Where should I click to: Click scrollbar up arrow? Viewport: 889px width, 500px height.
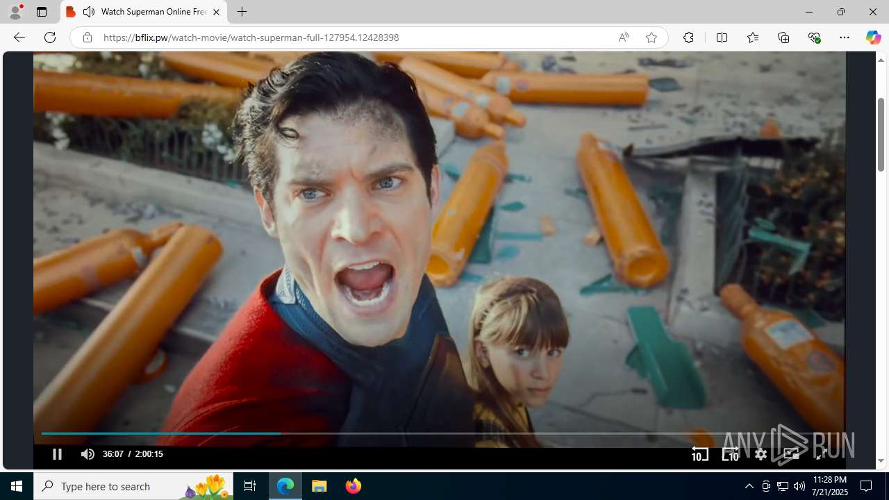881,60
